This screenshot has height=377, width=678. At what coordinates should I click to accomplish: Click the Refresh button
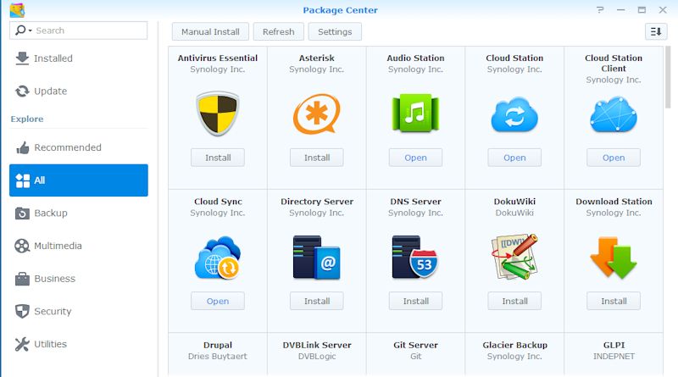279,31
